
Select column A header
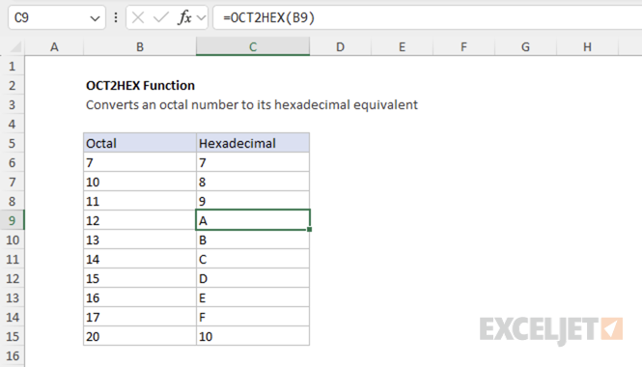(x=54, y=47)
